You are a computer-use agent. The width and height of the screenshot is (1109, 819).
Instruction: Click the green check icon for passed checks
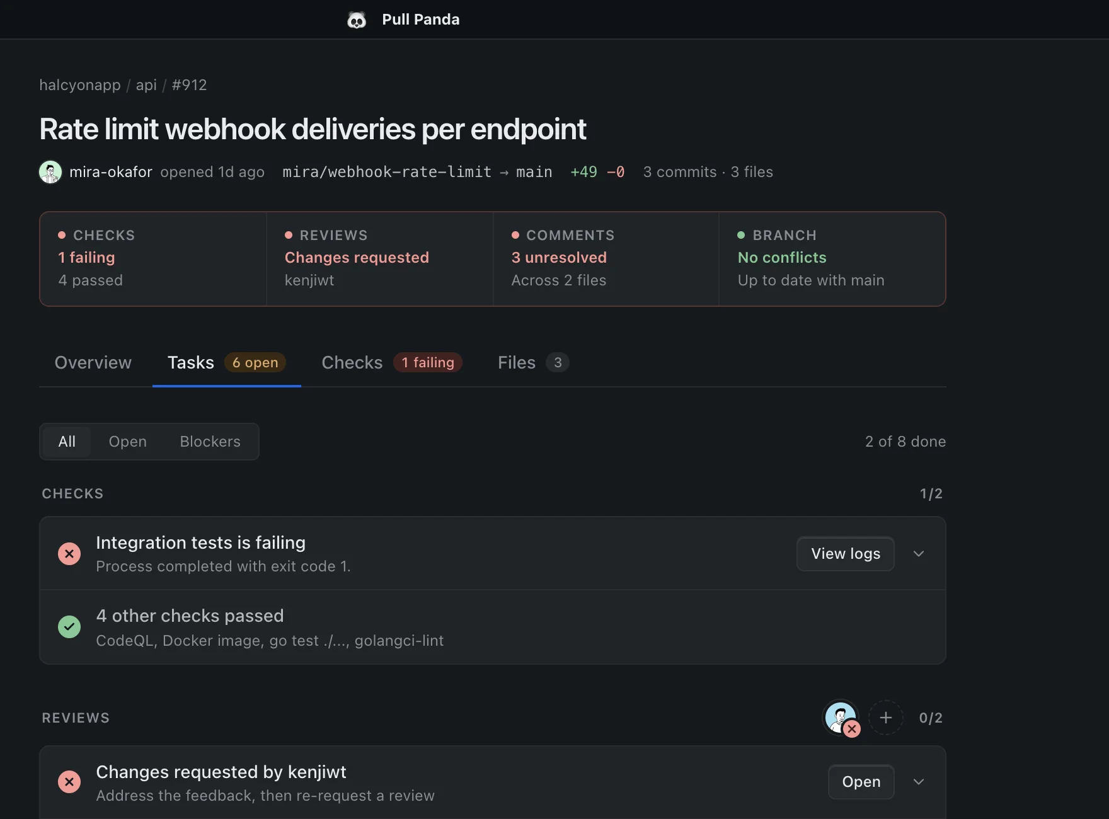[69, 627]
